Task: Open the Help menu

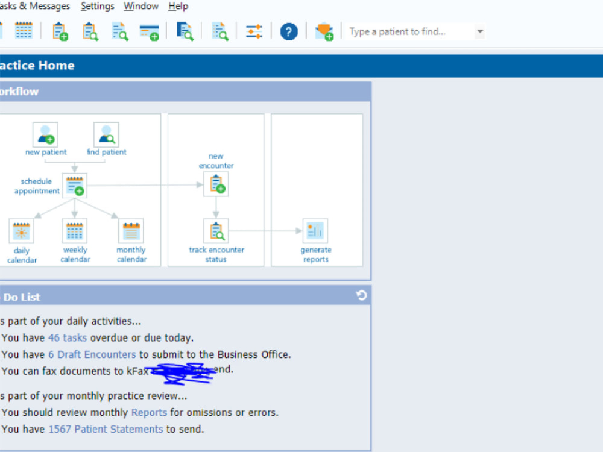Action: (178, 6)
